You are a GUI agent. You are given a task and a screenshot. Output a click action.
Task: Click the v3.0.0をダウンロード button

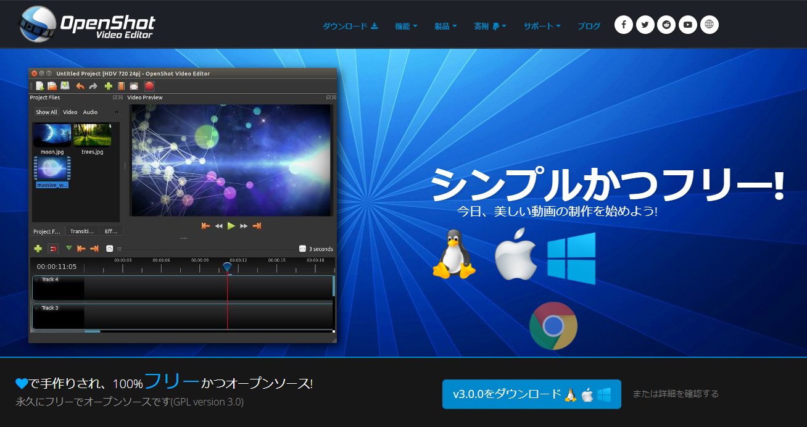coord(531,394)
